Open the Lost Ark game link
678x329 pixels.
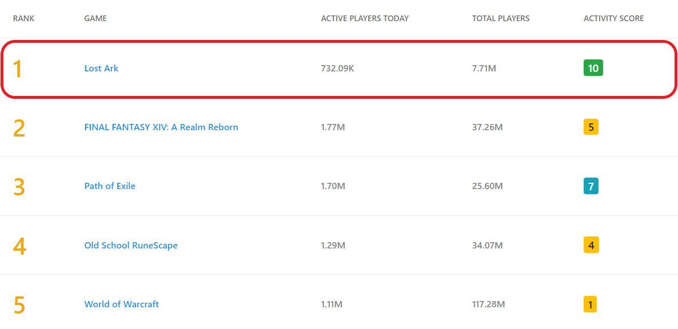pyautogui.click(x=101, y=68)
